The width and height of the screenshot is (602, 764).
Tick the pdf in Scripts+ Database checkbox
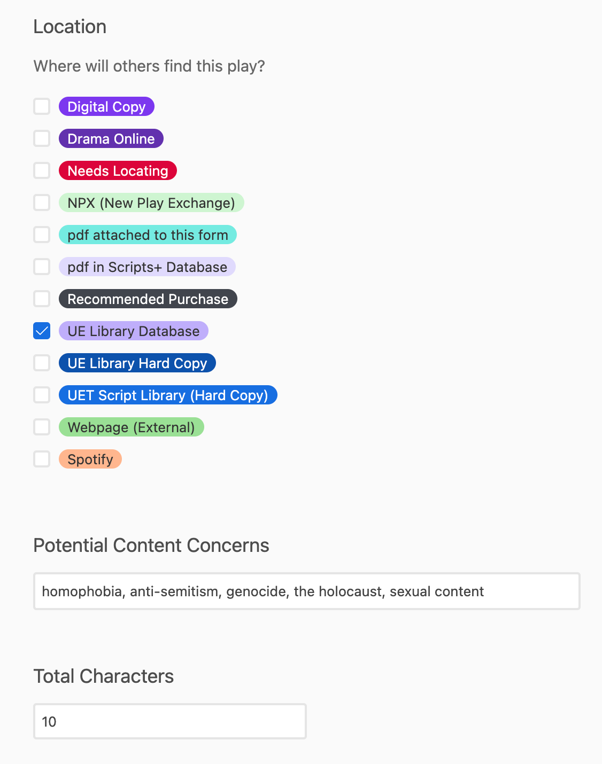click(x=42, y=267)
